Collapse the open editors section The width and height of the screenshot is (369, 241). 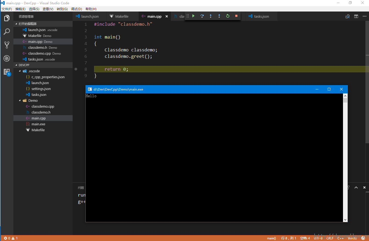tap(43, 24)
